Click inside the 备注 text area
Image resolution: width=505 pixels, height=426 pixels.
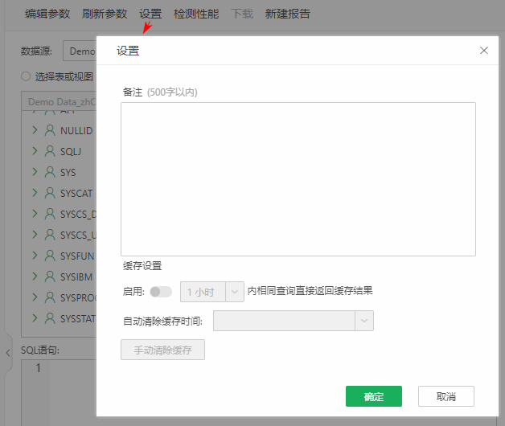tap(298, 179)
